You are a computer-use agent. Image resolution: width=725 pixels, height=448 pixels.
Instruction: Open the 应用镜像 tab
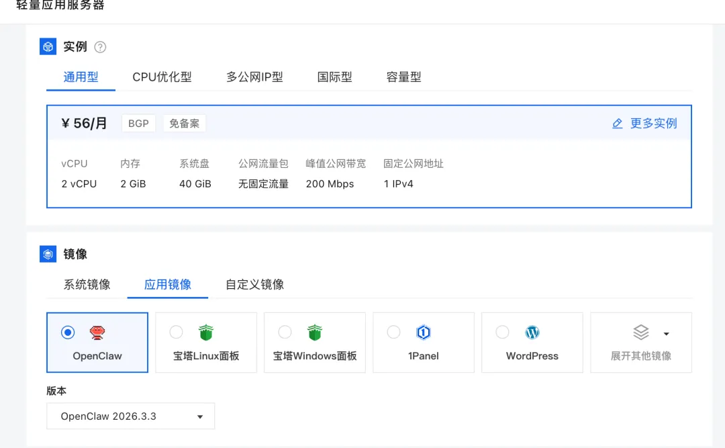coord(168,284)
